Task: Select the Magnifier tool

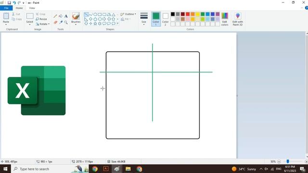Action: [66, 23]
